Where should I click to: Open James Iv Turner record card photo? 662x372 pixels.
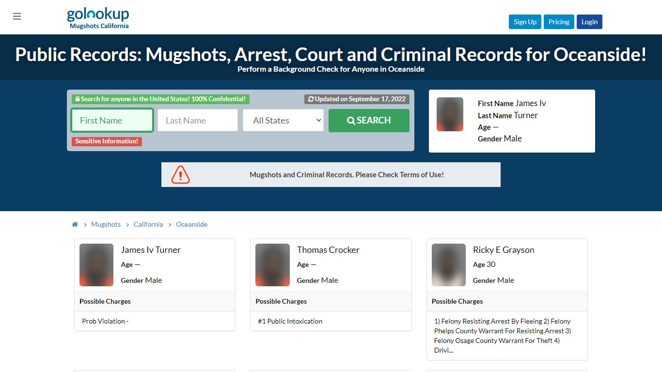point(96,265)
